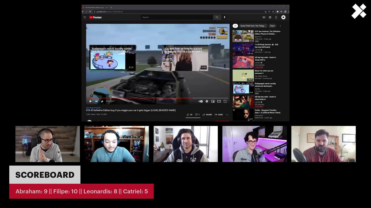Expand chip list with right arrow
This screenshot has height=208, width=371.
click(280, 26)
